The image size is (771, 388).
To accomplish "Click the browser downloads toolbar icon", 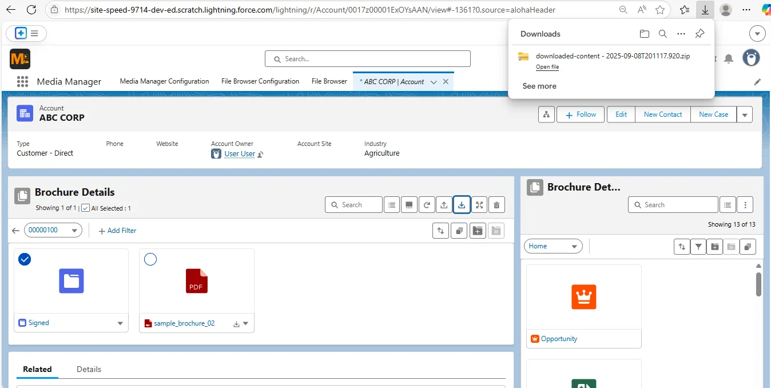I will pyautogui.click(x=705, y=10).
